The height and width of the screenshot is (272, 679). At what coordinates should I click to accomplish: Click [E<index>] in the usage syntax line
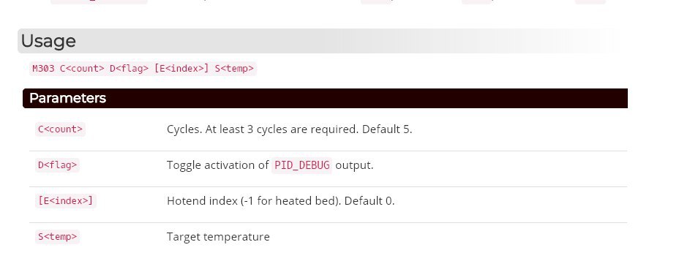pyautogui.click(x=182, y=68)
